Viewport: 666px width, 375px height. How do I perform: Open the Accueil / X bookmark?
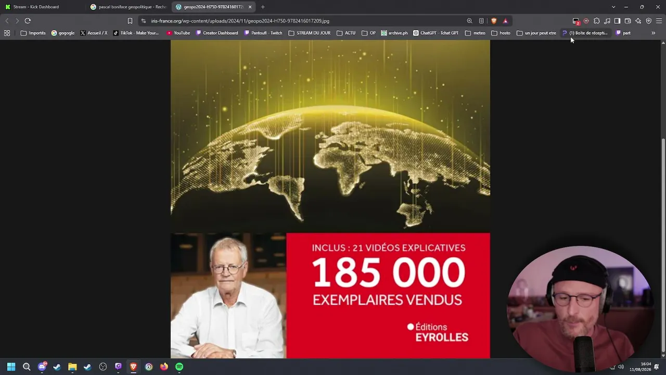point(94,33)
